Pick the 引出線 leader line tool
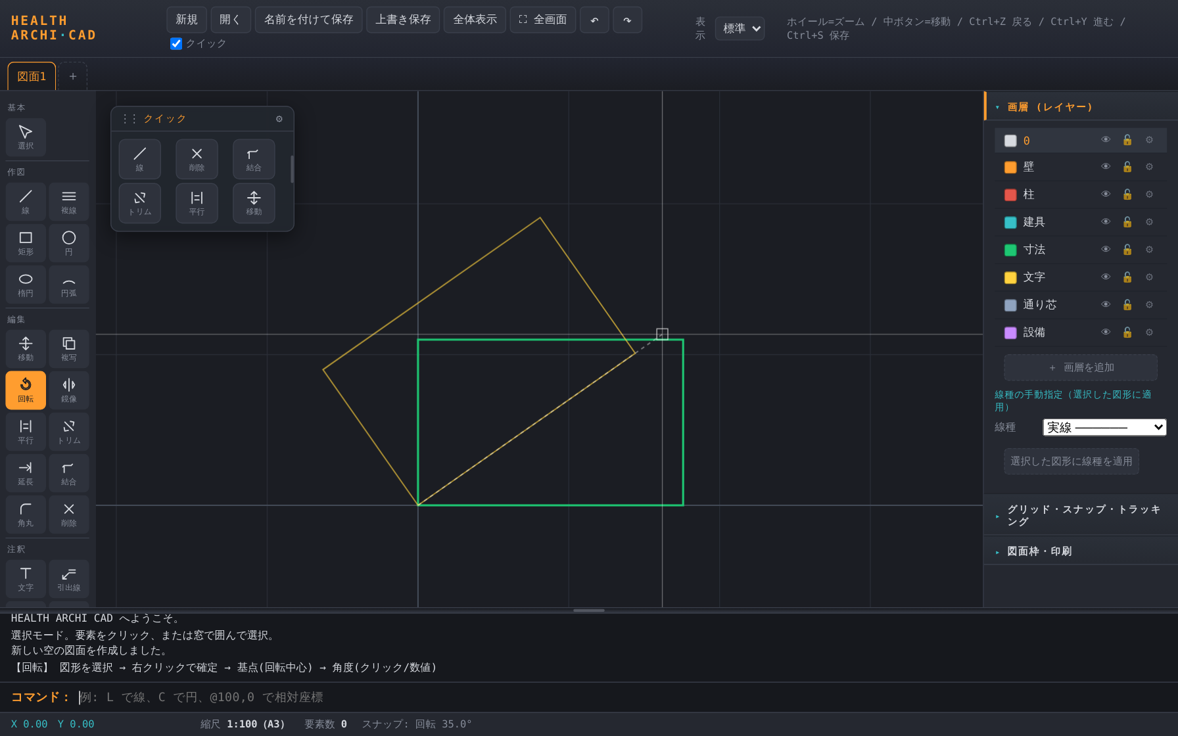Screen dimensions: 1178x736 69,578
